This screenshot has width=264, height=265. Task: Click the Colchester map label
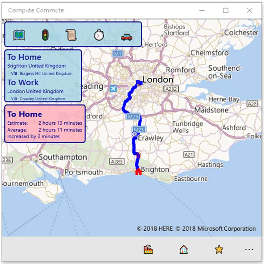coord(241,33)
